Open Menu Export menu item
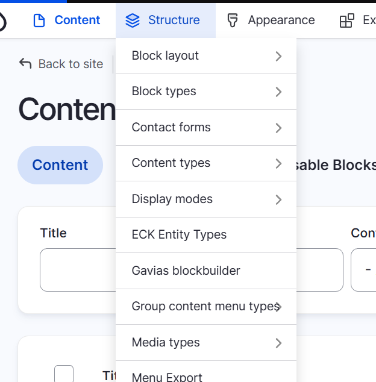Image resolution: width=376 pixels, height=382 pixels. pos(167,377)
